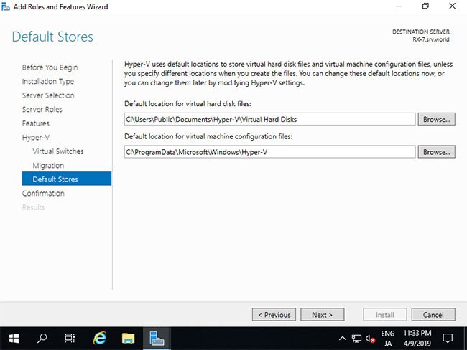Click the RX-7.srv.world destination server text

point(430,39)
